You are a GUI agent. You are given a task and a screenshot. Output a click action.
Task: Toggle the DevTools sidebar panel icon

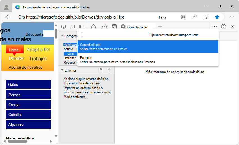pos(81,27)
